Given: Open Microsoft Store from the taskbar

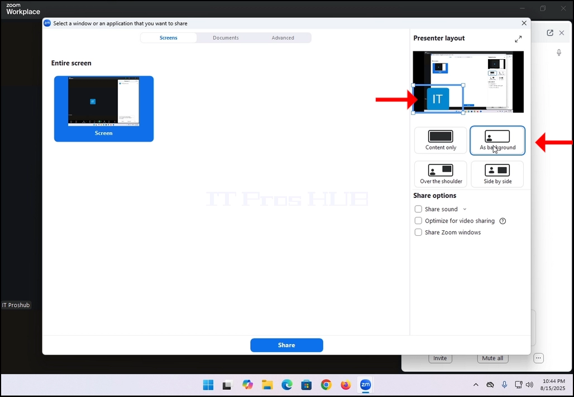Looking at the screenshot, I should pos(307,385).
